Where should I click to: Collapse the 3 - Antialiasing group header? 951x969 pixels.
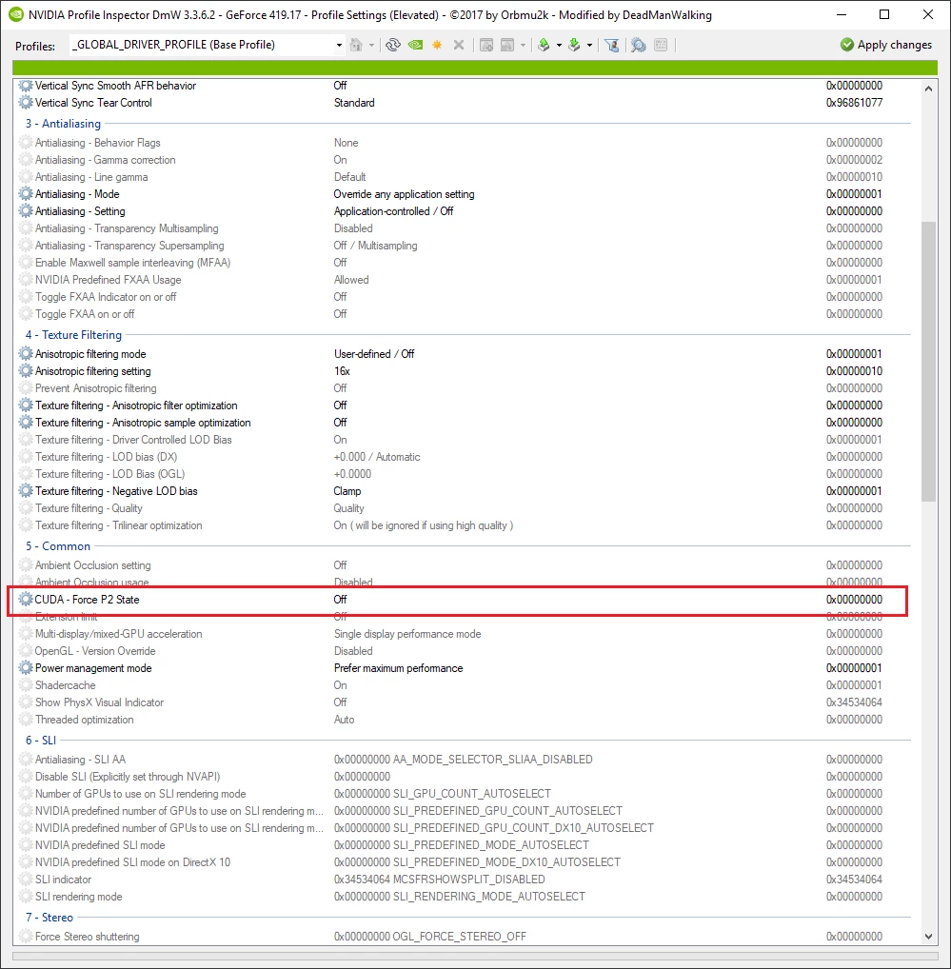(63, 124)
